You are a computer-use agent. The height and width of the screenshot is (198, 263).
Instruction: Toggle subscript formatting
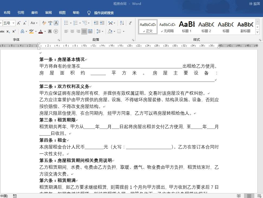(x=8, y=31)
